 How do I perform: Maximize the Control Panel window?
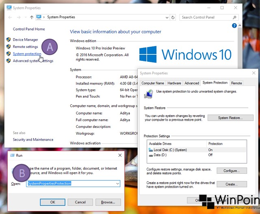click(x=222, y=8)
